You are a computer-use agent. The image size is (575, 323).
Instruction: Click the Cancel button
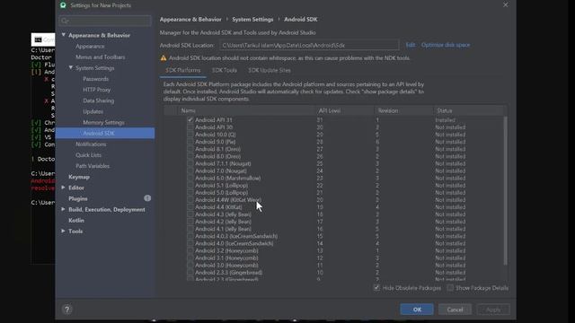coord(456,310)
